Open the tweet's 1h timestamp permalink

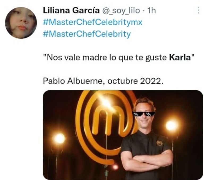[151, 10]
